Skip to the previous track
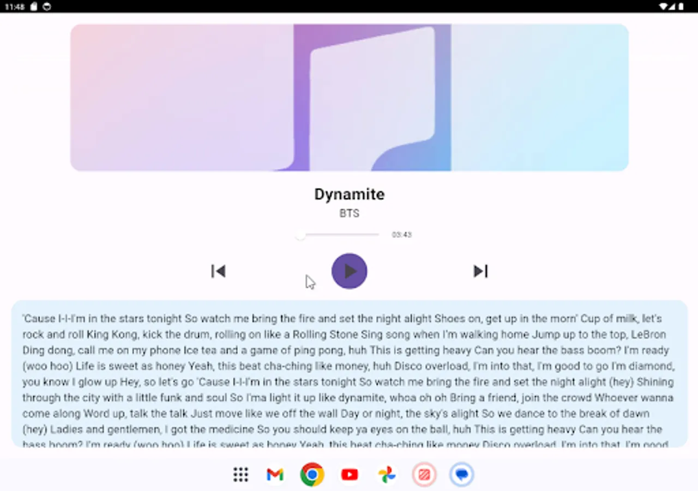The width and height of the screenshot is (698, 491). click(218, 271)
